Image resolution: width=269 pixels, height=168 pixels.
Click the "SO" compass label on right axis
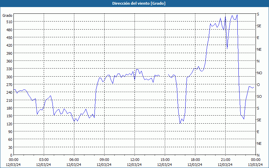(259, 96)
